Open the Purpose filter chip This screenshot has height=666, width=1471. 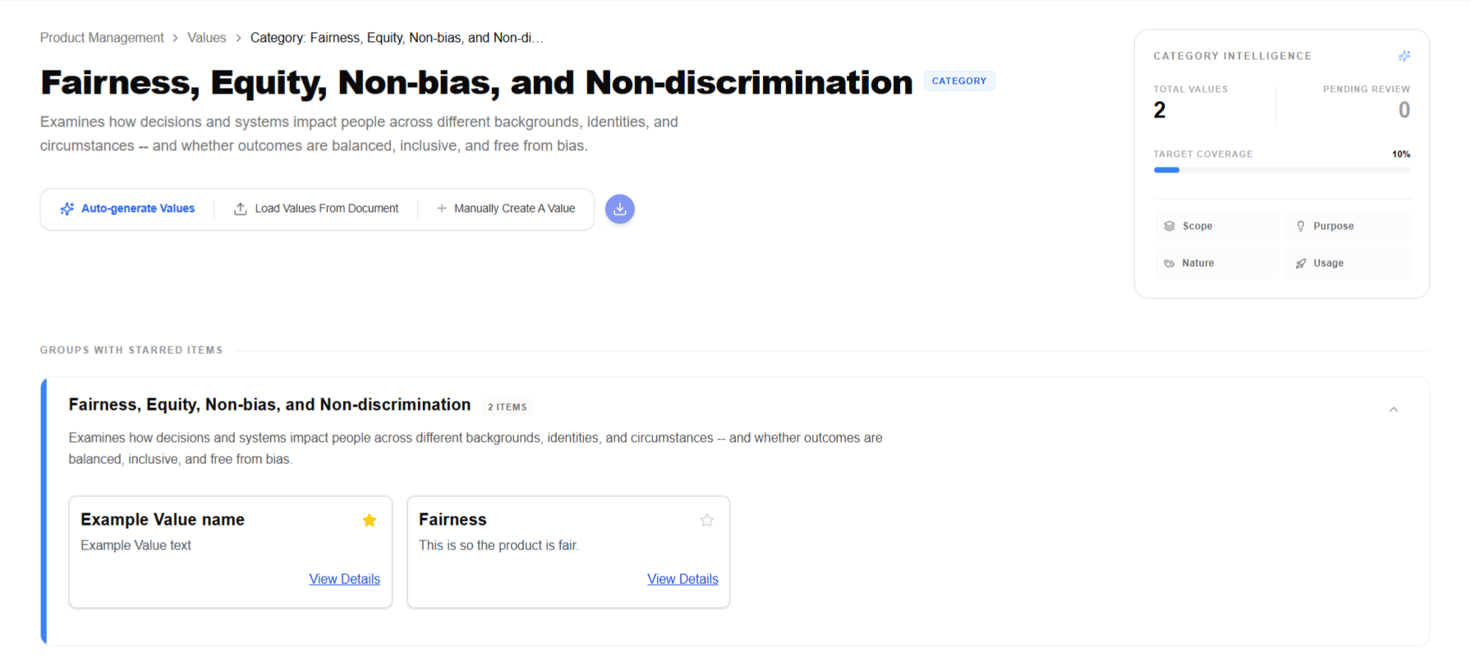click(x=1347, y=226)
